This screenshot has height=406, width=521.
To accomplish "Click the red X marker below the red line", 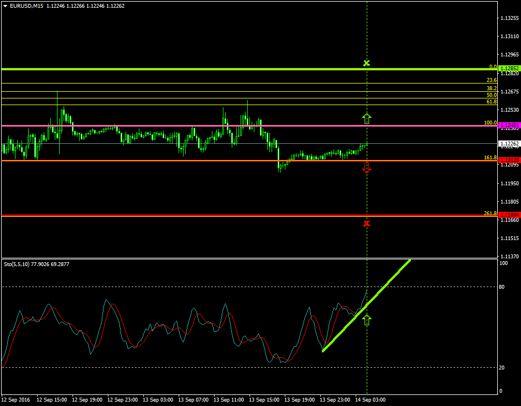I will pyautogui.click(x=366, y=223).
